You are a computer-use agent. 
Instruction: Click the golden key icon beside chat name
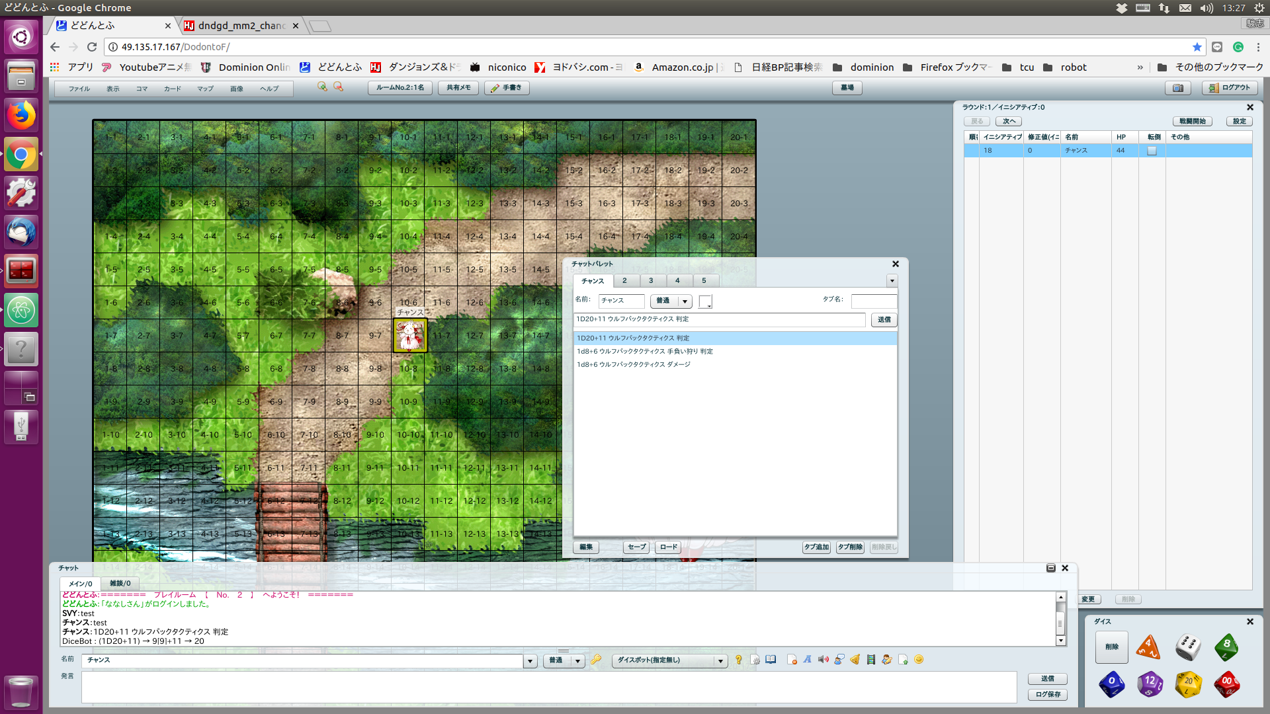coord(596,660)
